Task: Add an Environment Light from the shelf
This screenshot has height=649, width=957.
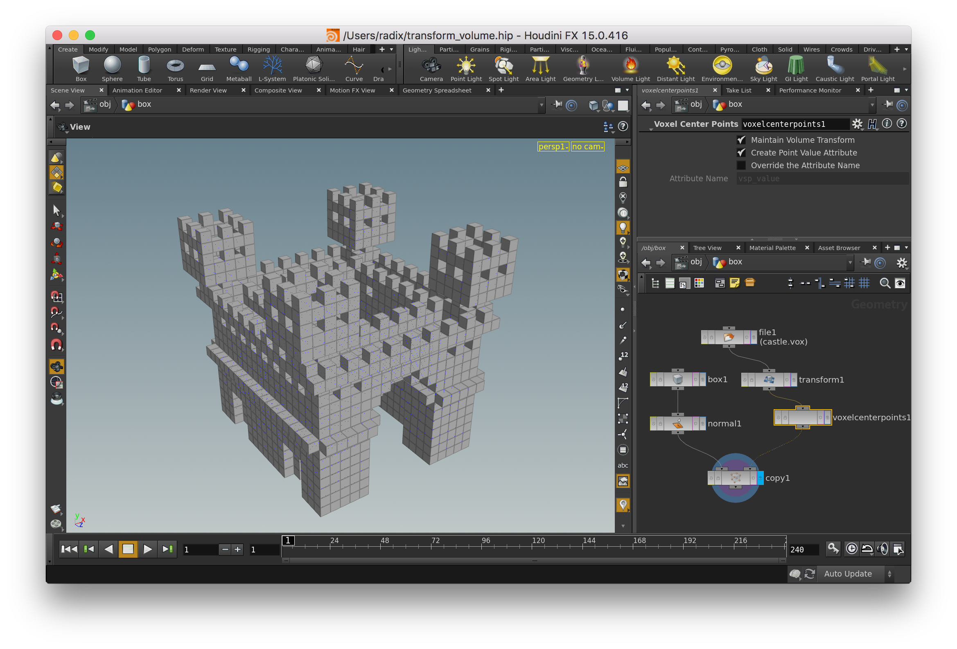Action: tap(722, 69)
